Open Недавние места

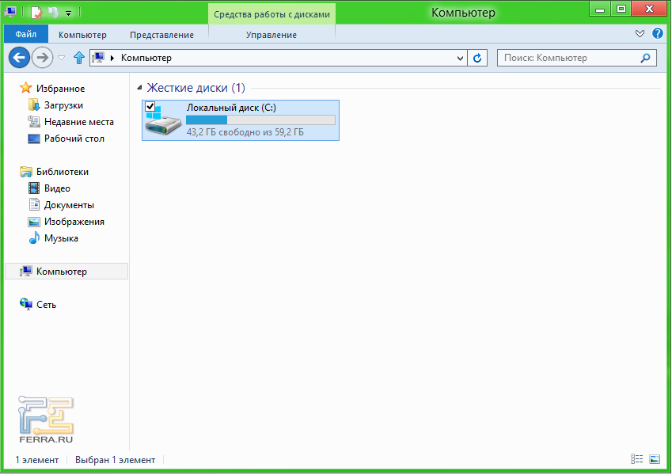click(79, 122)
